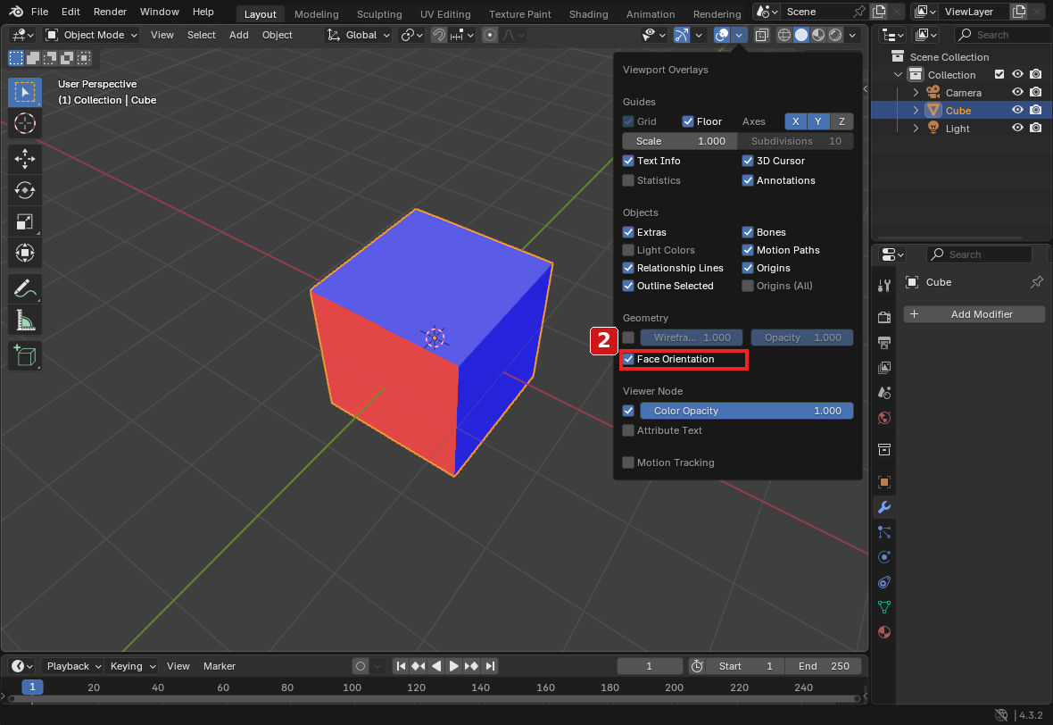Expand the Cube item in outliner
The image size is (1053, 725).
[916, 110]
